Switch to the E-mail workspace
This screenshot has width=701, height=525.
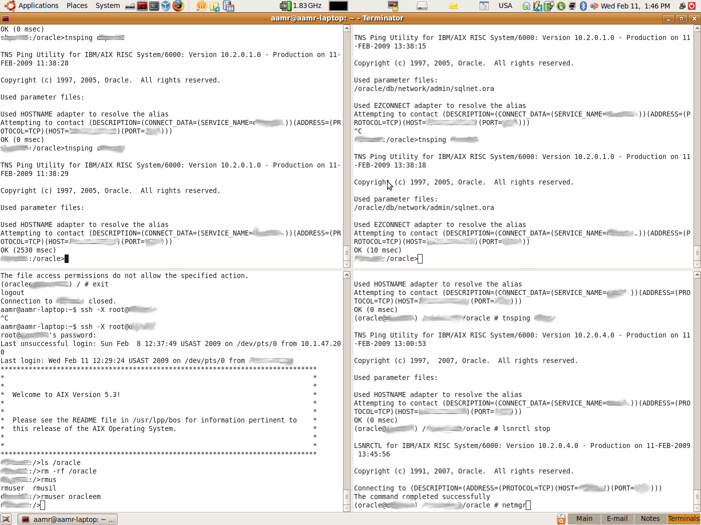click(617, 519)
